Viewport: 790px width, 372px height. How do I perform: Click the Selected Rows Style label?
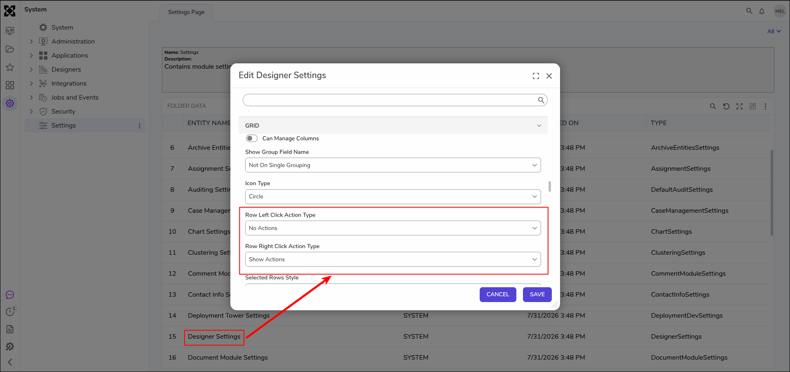coord(272,278)
